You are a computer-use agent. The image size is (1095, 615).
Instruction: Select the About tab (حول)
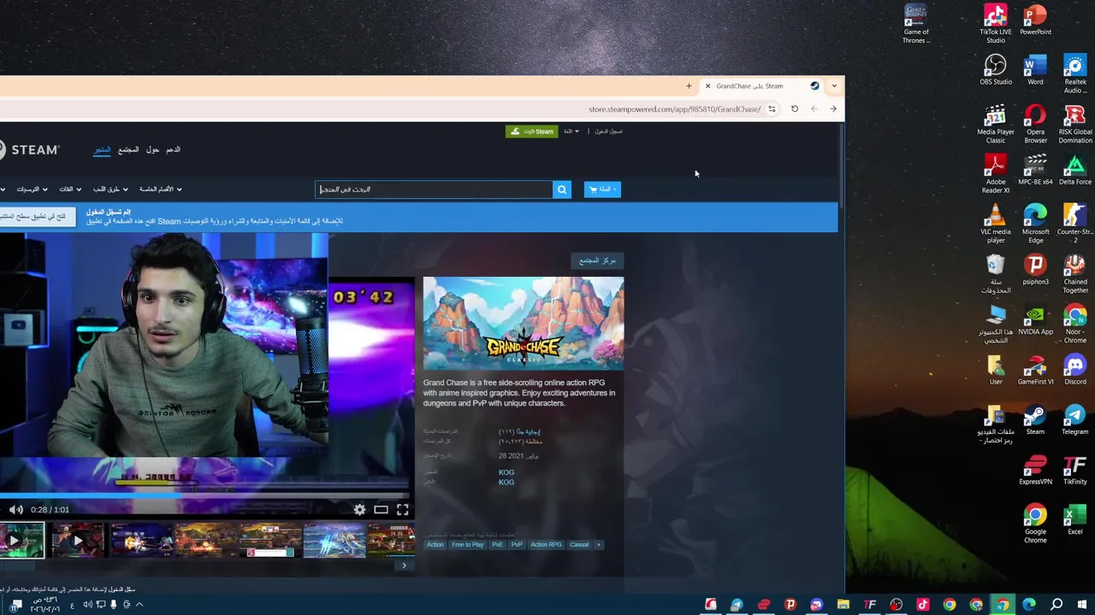152,149
